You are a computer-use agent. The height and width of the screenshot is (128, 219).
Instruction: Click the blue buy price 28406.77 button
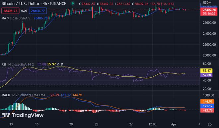[38, 11]
